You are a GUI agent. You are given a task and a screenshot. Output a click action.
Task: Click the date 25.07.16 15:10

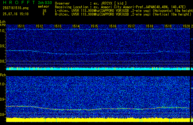click(16, 14)
